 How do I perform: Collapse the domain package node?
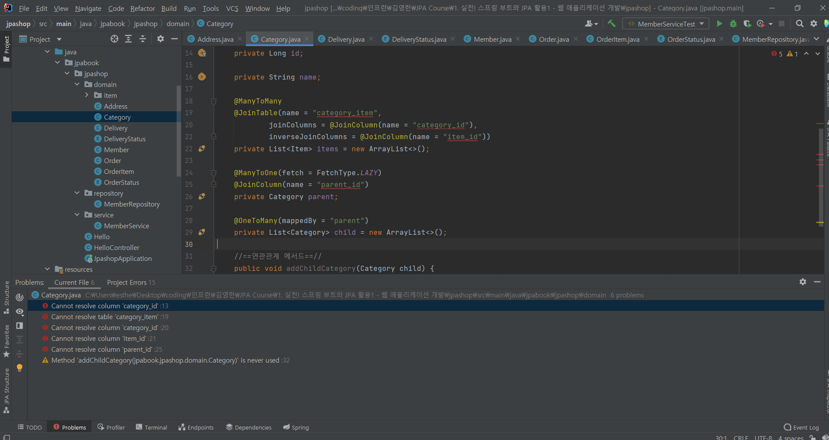coord(77,84)
